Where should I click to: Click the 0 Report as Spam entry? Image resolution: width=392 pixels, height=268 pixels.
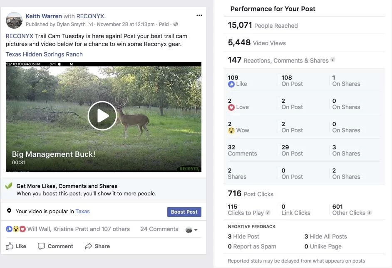[252, 246]
